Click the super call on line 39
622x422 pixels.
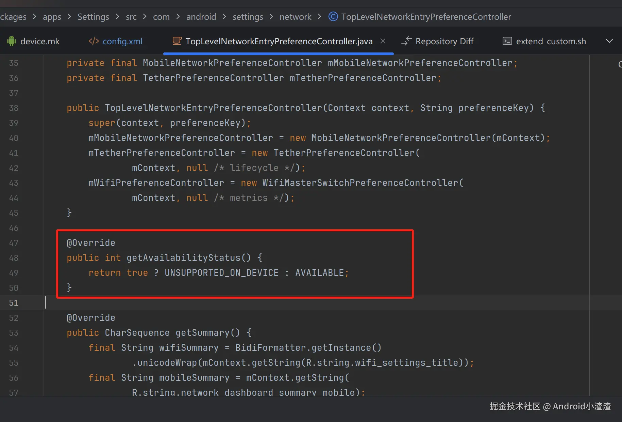click(x=102, y=123)
